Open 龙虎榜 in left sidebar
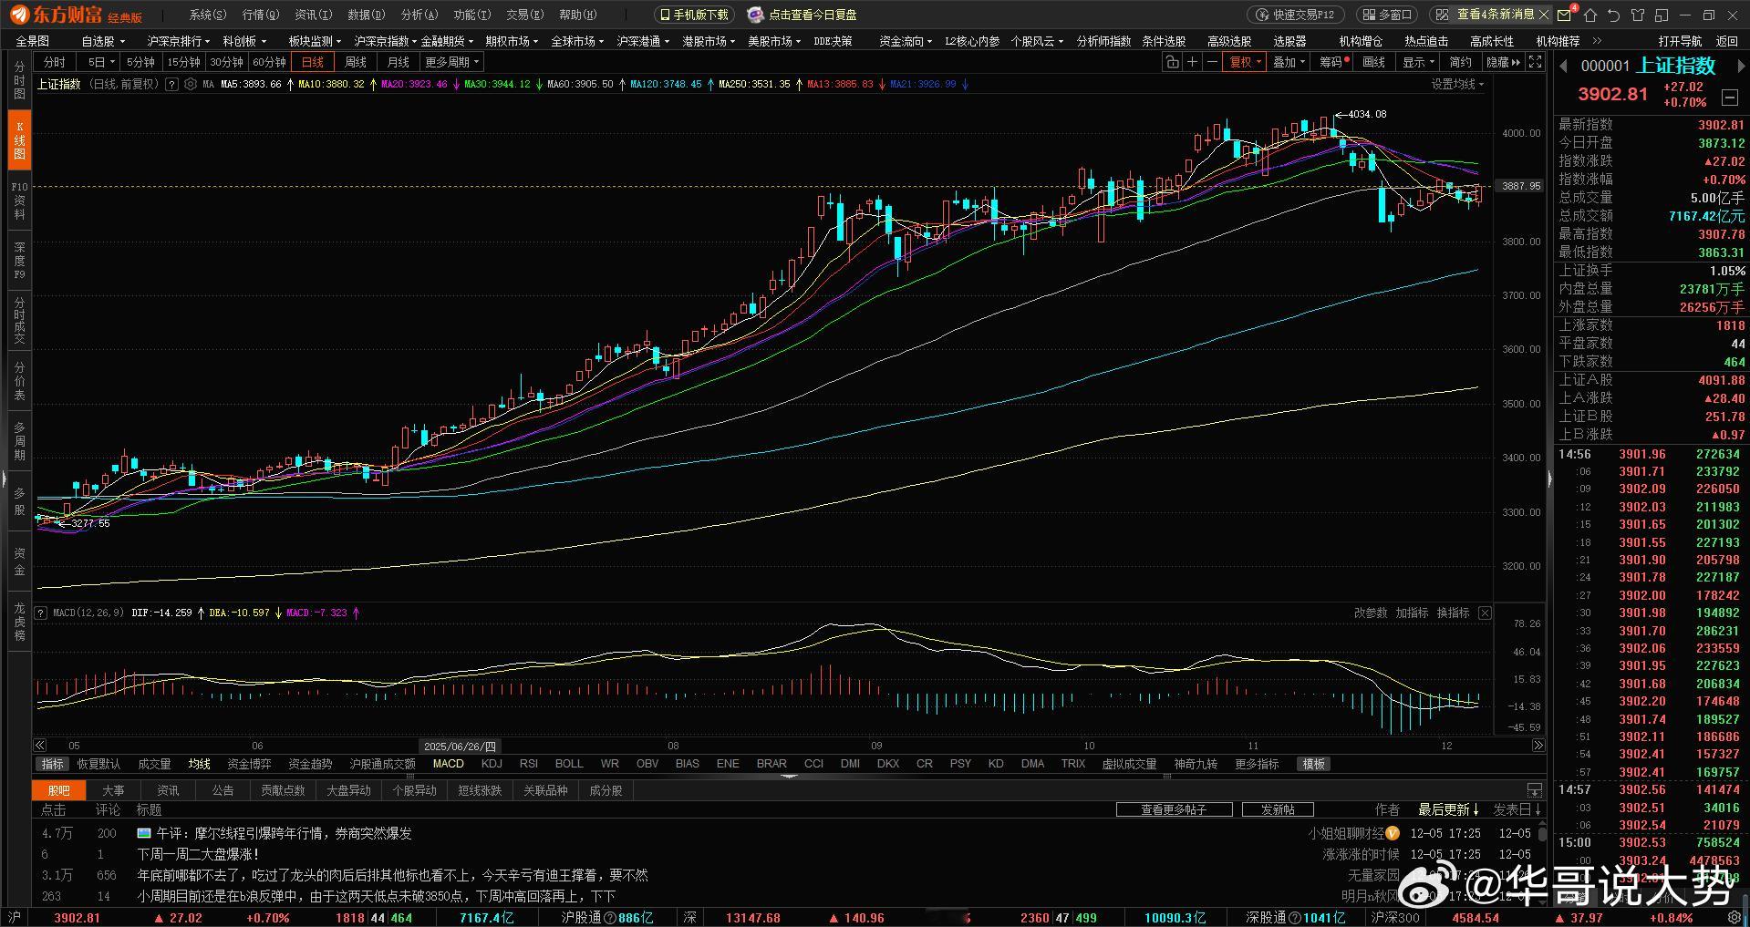 point(19,622)
